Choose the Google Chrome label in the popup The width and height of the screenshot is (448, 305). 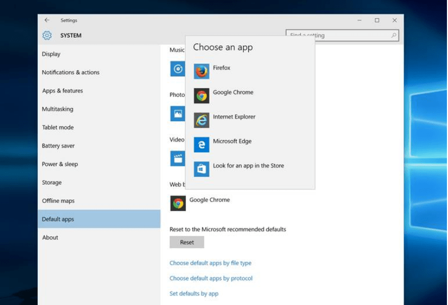pyautogui.click(x=233, y=92)
